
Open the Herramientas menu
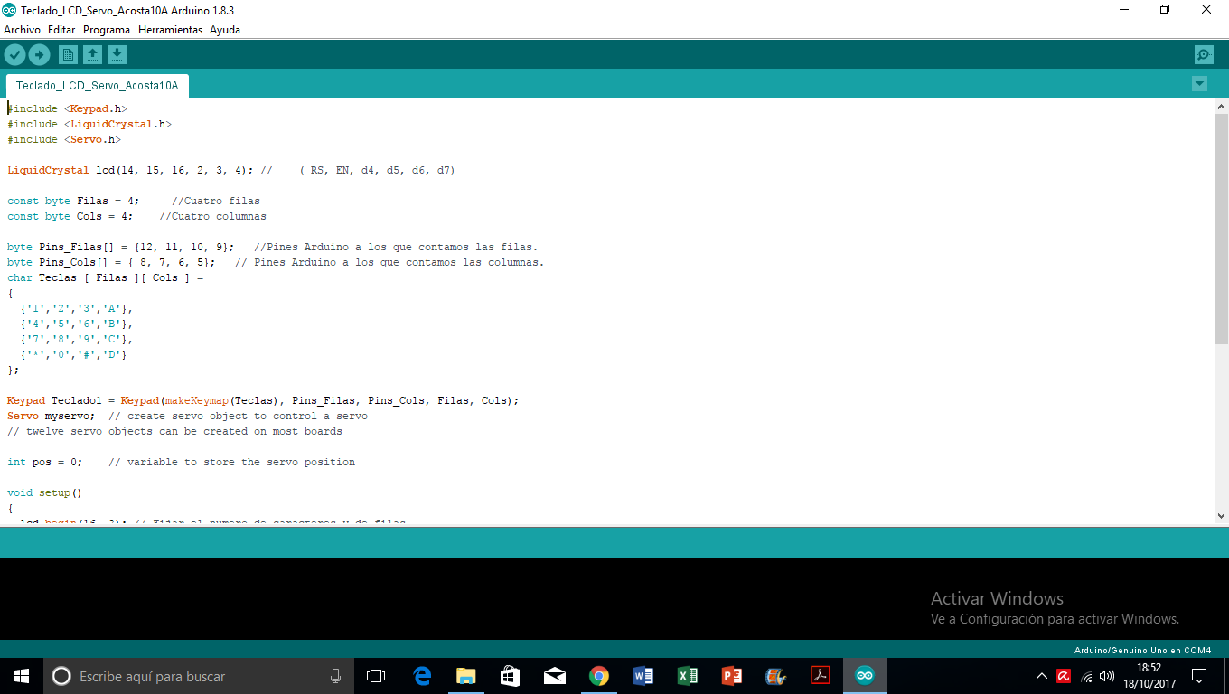tap(170, 30)
